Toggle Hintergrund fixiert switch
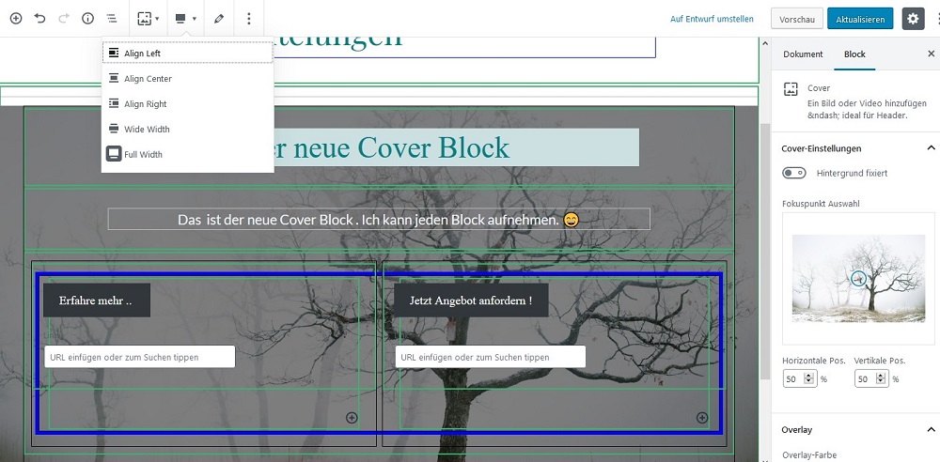Screen dimensions: 940x462 pos(794,173)
